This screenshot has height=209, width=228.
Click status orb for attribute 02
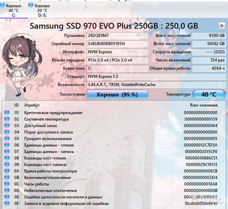pyautogui.click(x=7, y=119)
